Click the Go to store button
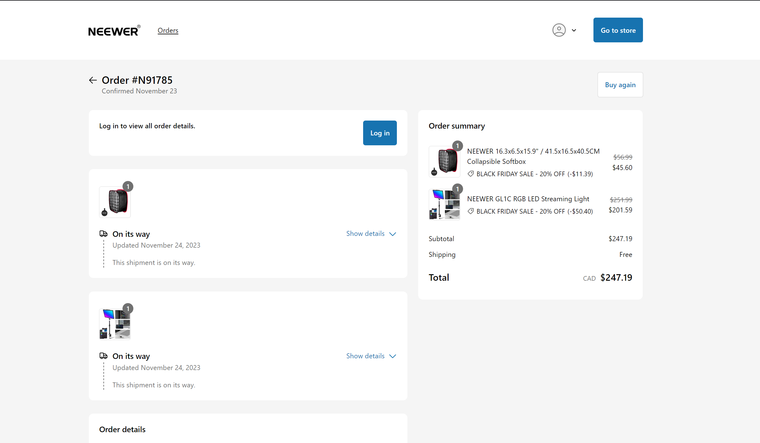 tap(618, 30)
